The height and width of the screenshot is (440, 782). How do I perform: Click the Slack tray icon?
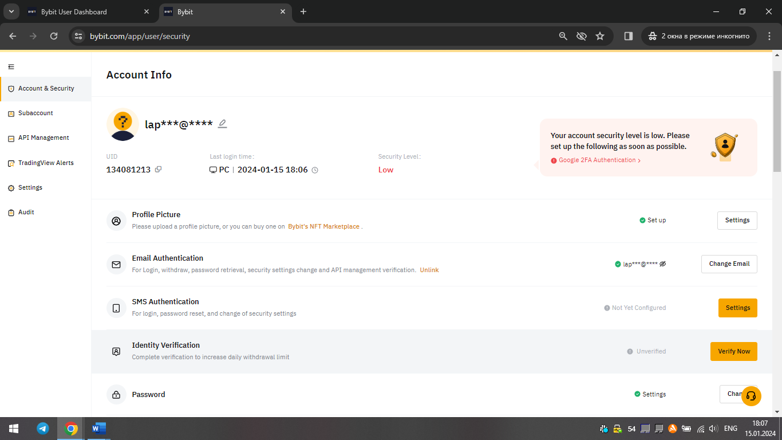604,429
